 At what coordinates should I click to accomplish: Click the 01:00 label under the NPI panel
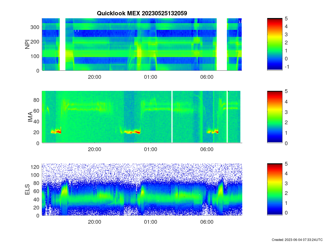[150, 77]
